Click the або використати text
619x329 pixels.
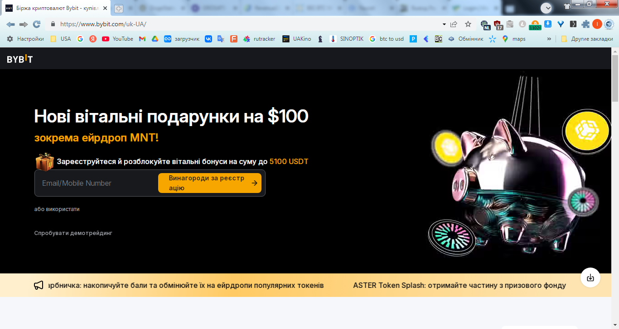[57, 209]
